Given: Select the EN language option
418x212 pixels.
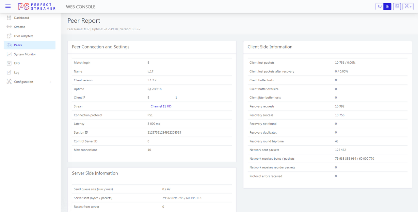Looking at the screenshot, I should 387,7.
